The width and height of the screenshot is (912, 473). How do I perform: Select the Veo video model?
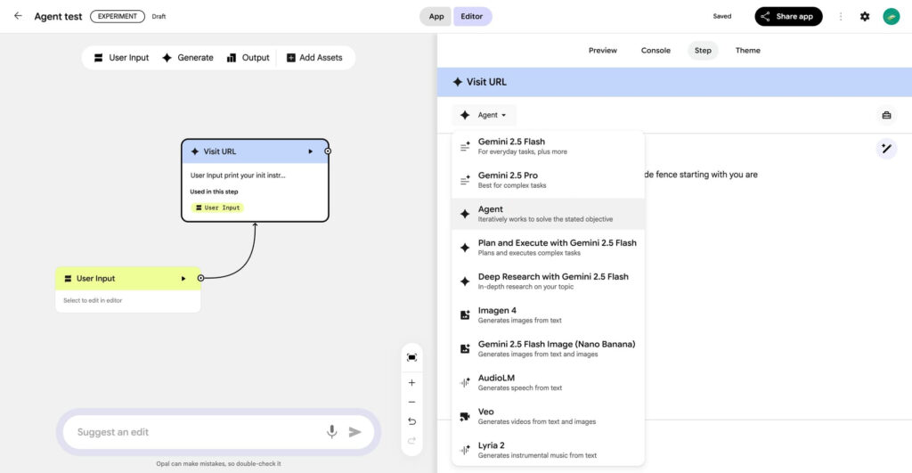548,416
